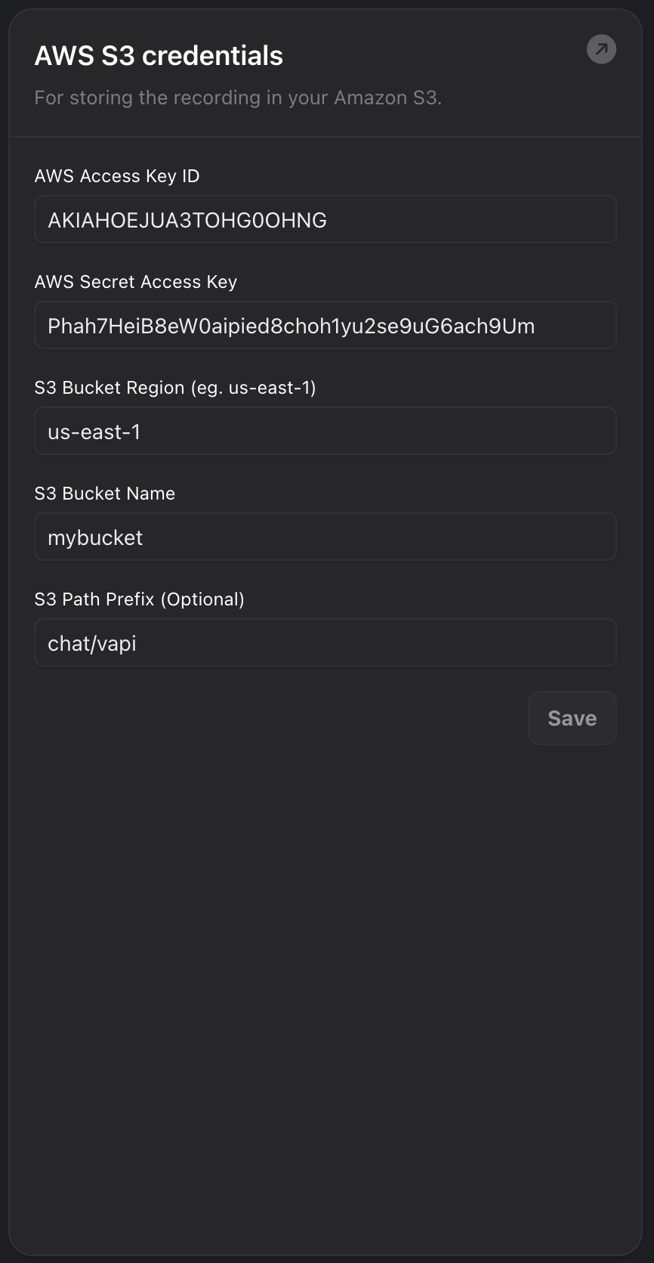Click the AKIAHOEJUA3TOHG0OHNG key text
The image size is (654, 1263).
tap(187, 220)
